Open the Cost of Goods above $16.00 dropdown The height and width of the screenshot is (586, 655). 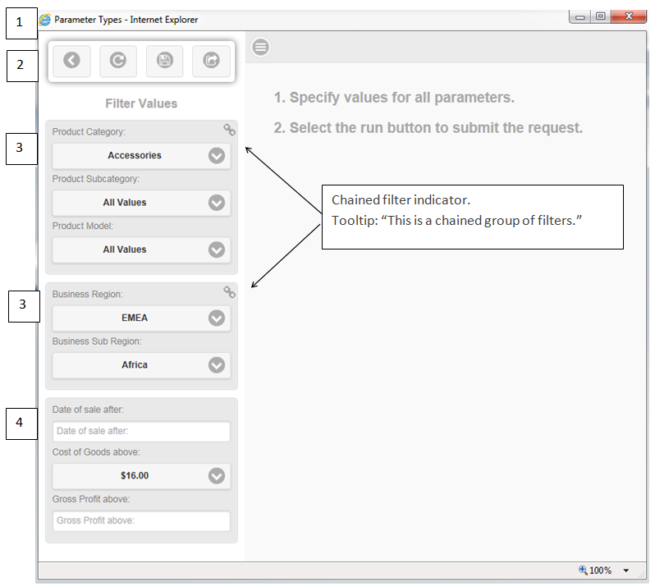141,476
